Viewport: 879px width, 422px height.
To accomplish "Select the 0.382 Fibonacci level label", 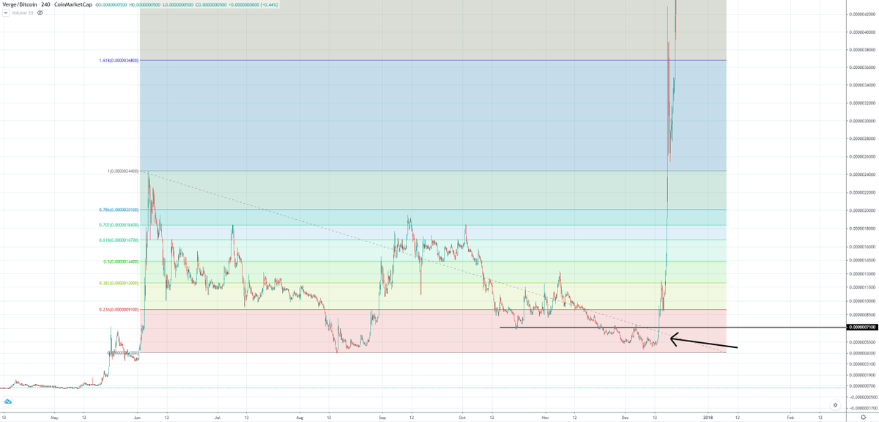I will click(119, 284).
